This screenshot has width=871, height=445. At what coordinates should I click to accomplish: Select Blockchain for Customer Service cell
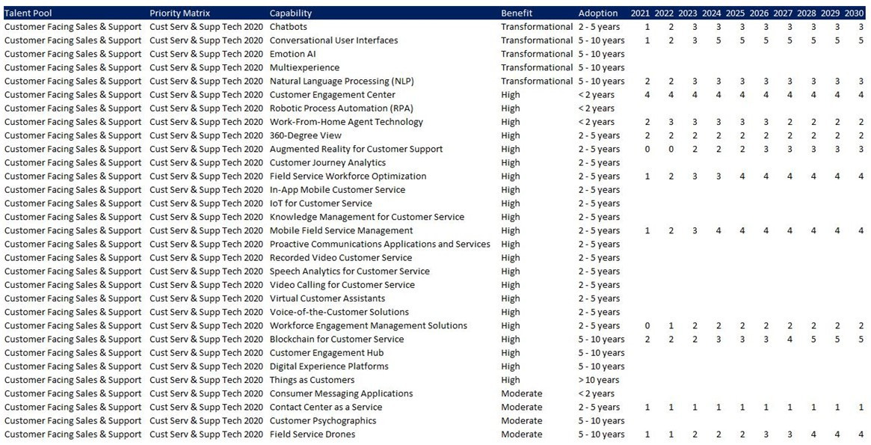coord(336,340)
